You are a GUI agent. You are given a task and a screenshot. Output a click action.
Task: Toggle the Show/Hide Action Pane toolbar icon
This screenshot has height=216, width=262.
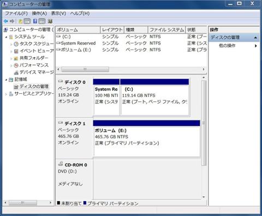42,21
